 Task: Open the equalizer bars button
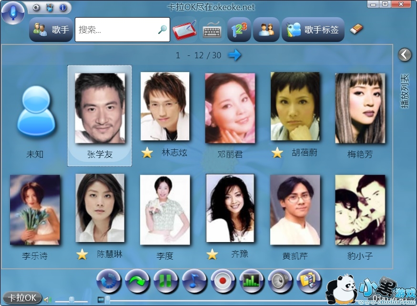click(x=251, y=281)
